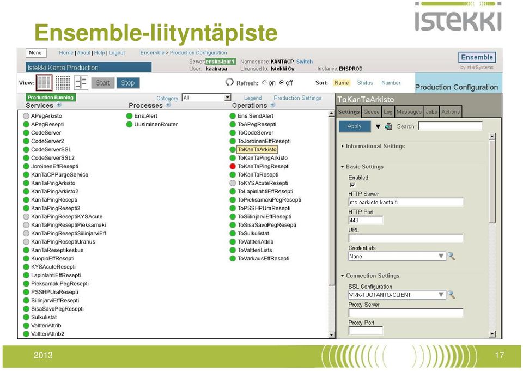Click green status dot of KanTaReseptikeskus
Viewport: 523px width, 371px height.
(26, 250)
